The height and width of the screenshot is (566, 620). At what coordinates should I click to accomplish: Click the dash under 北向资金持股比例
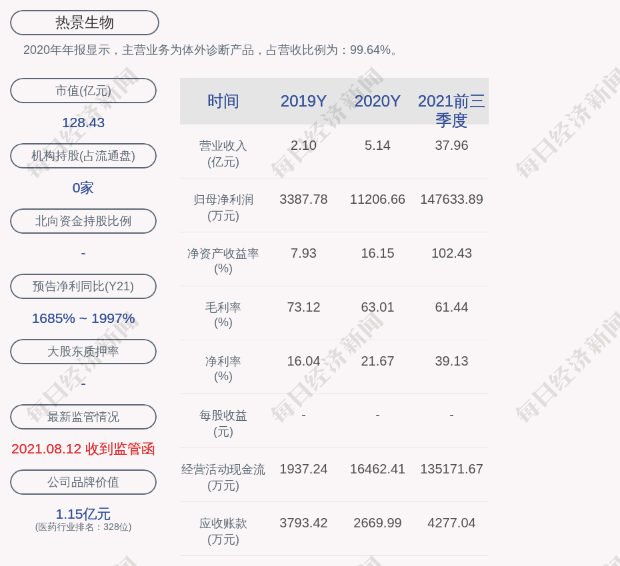click(83, 253)
